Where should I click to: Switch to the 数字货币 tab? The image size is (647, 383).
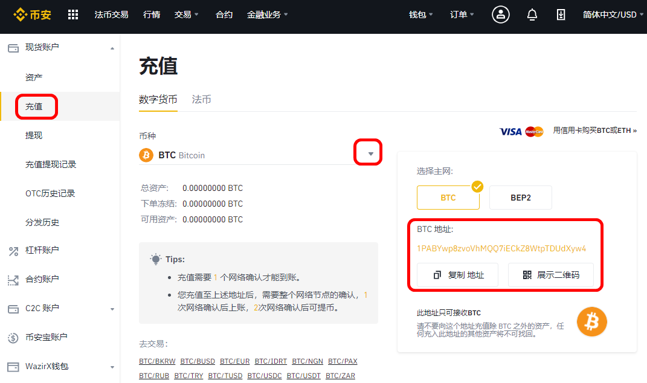158,100
